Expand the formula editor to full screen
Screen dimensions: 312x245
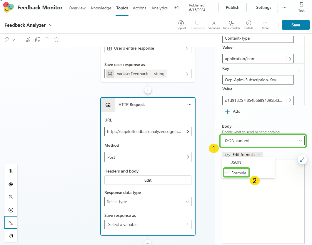coord(302,160)
